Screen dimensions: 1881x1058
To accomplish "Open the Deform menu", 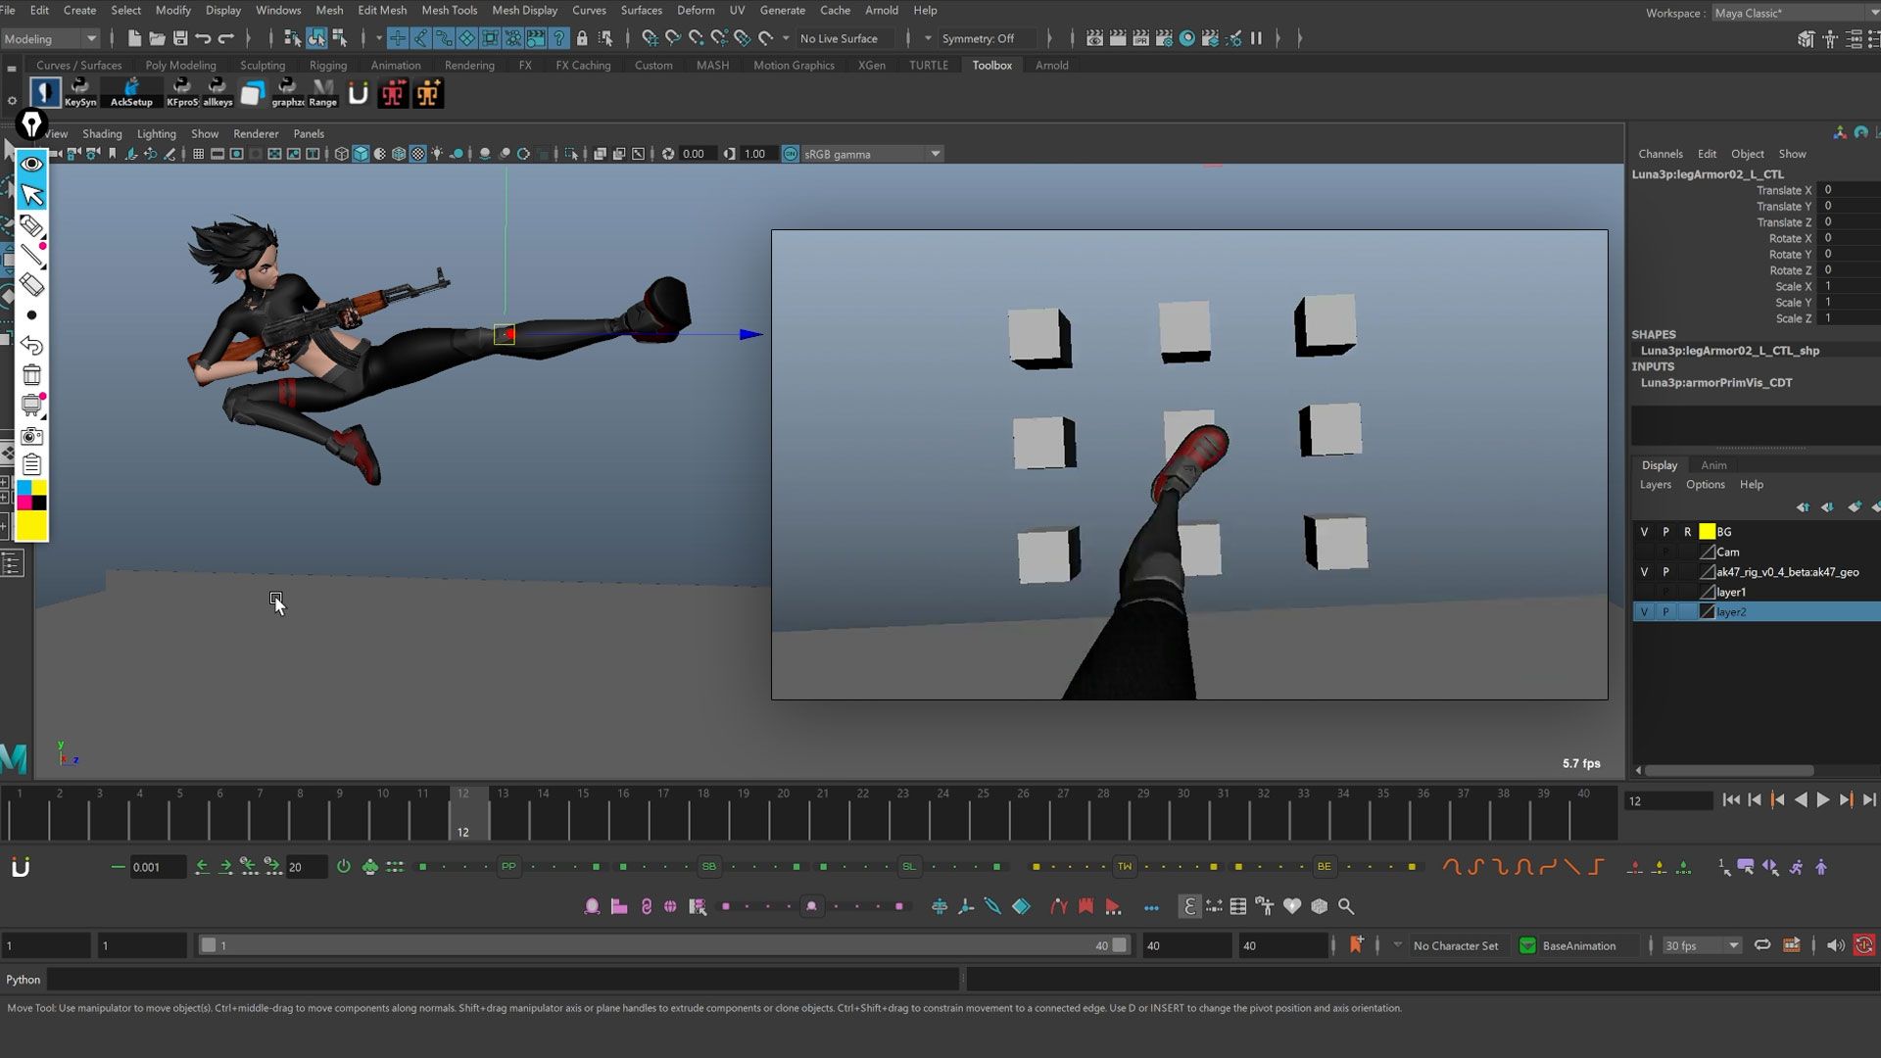I will pos(696,10).
